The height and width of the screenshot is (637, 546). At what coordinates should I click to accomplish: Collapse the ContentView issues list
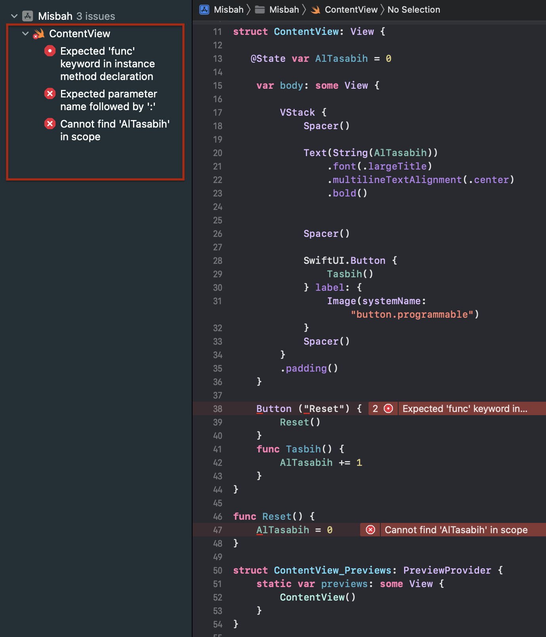click(25, 34)
